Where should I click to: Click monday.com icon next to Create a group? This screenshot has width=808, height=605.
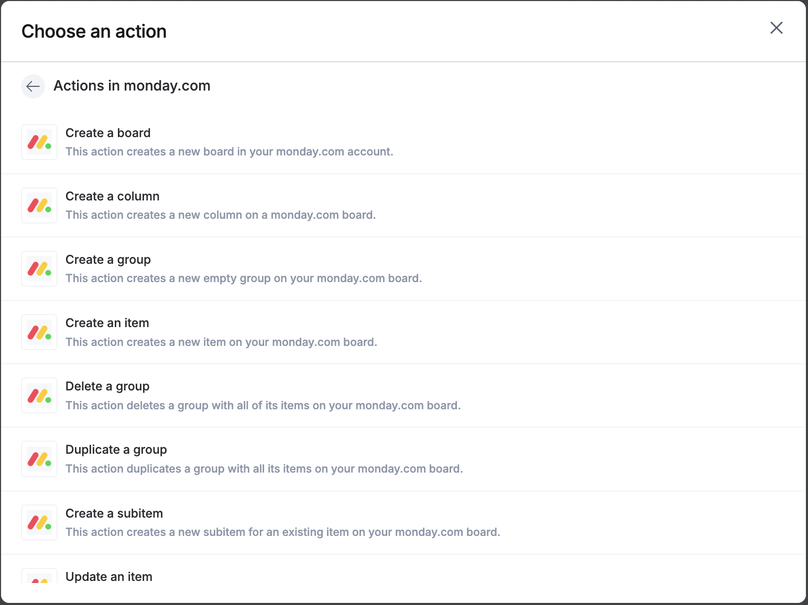39,268
